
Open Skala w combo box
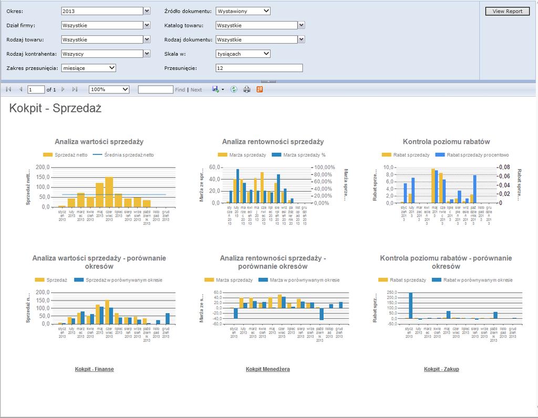[x=243, y=54]
